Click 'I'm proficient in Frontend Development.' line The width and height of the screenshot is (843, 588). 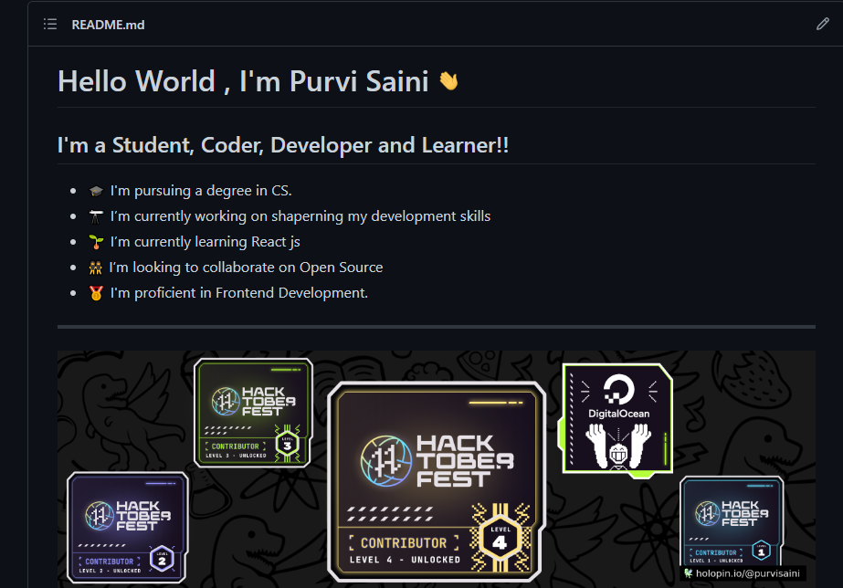(239, 293)
